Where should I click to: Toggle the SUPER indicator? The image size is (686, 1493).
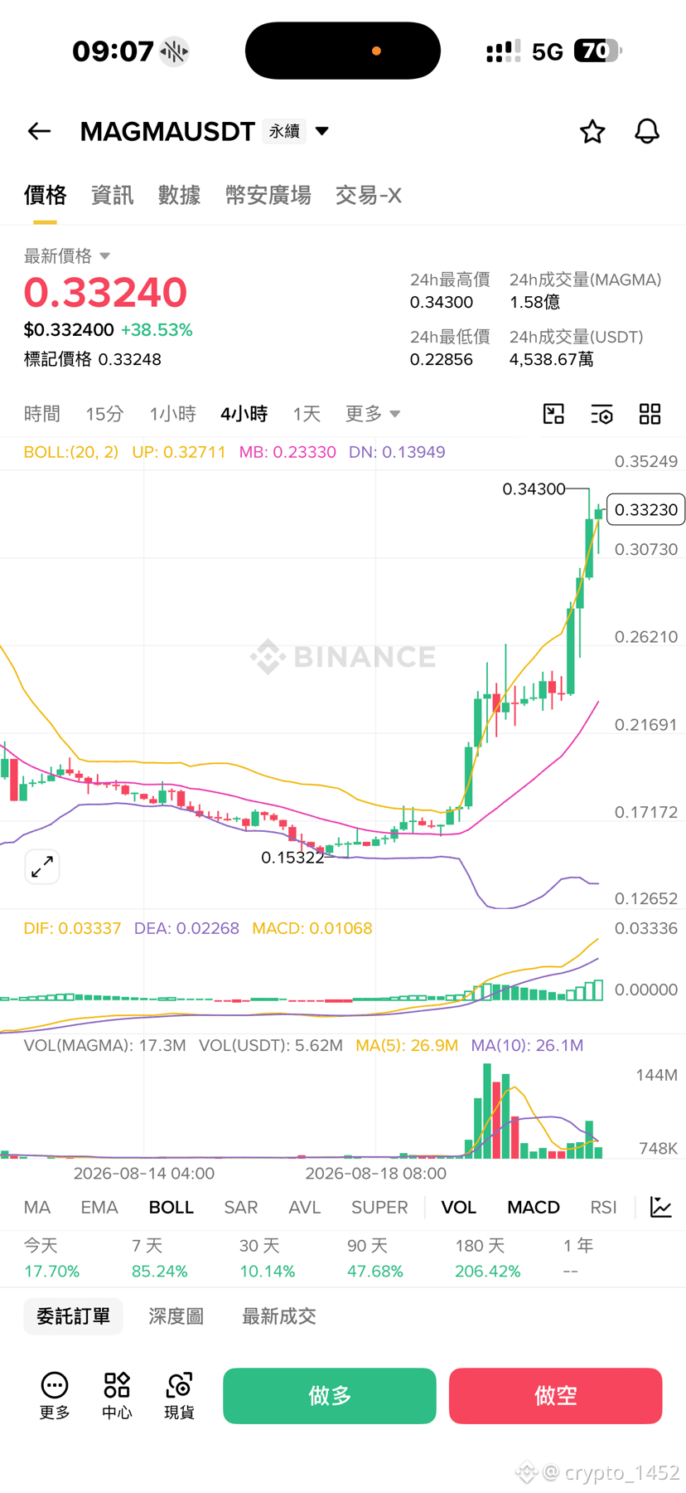379,1207
